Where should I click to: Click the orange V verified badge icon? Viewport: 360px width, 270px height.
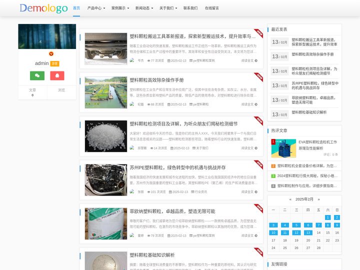click(51, 53)
